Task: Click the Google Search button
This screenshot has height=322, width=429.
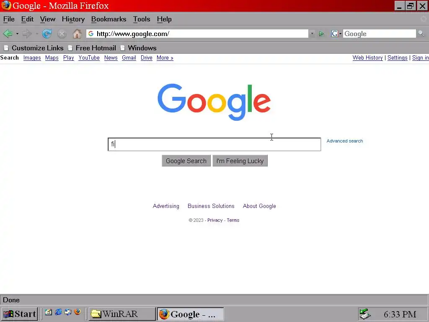Action: (186, 161)
